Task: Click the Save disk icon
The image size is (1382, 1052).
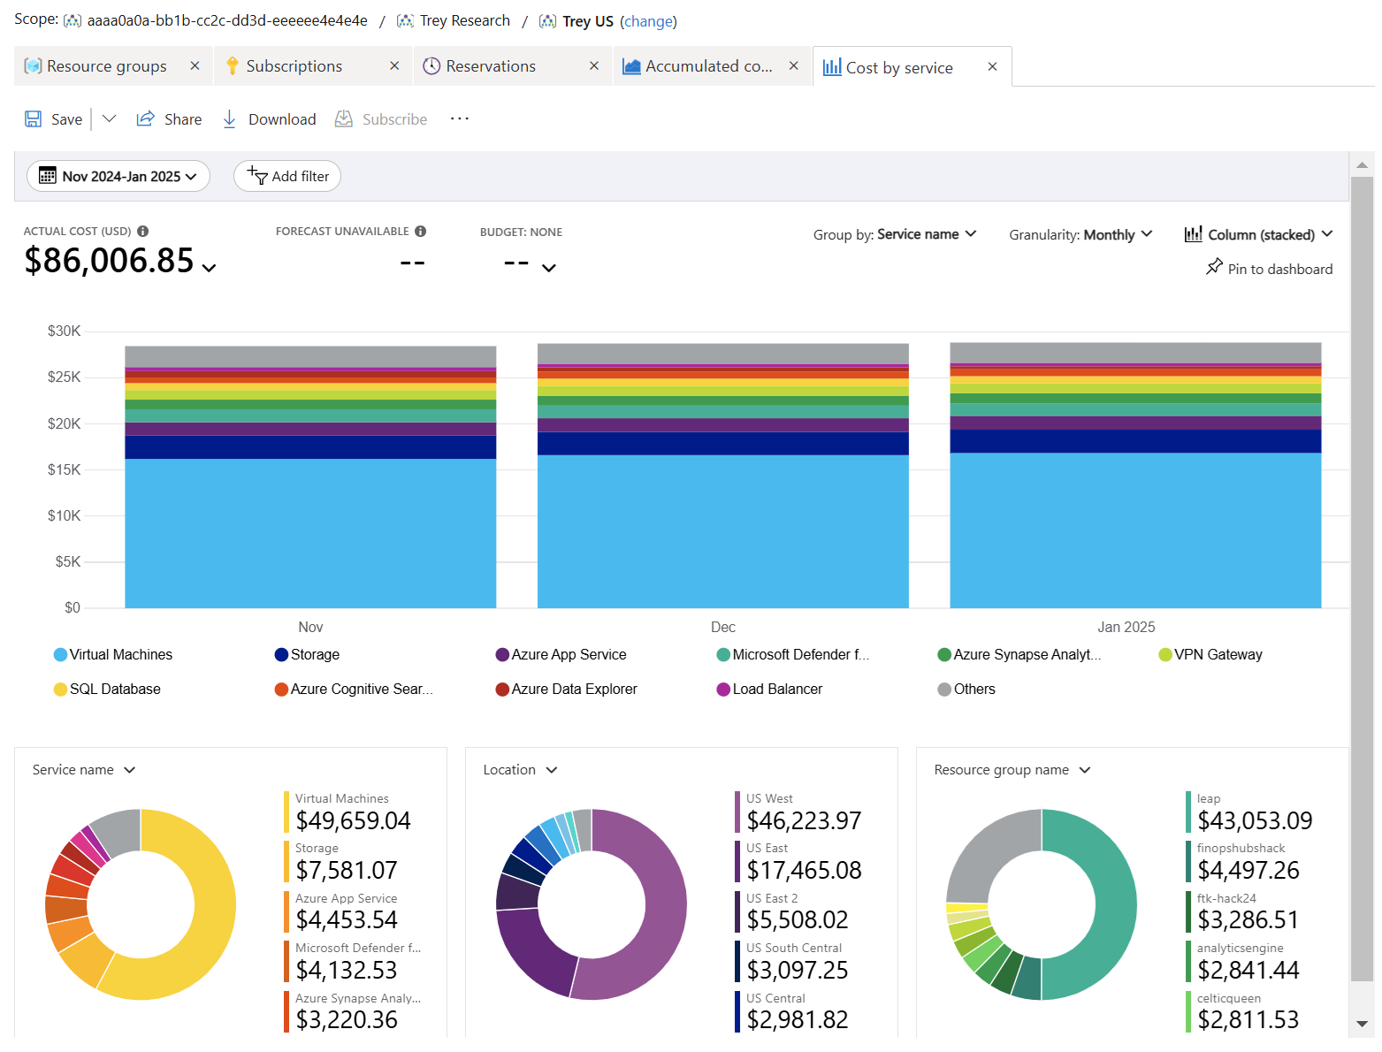Action: (34, 119)
